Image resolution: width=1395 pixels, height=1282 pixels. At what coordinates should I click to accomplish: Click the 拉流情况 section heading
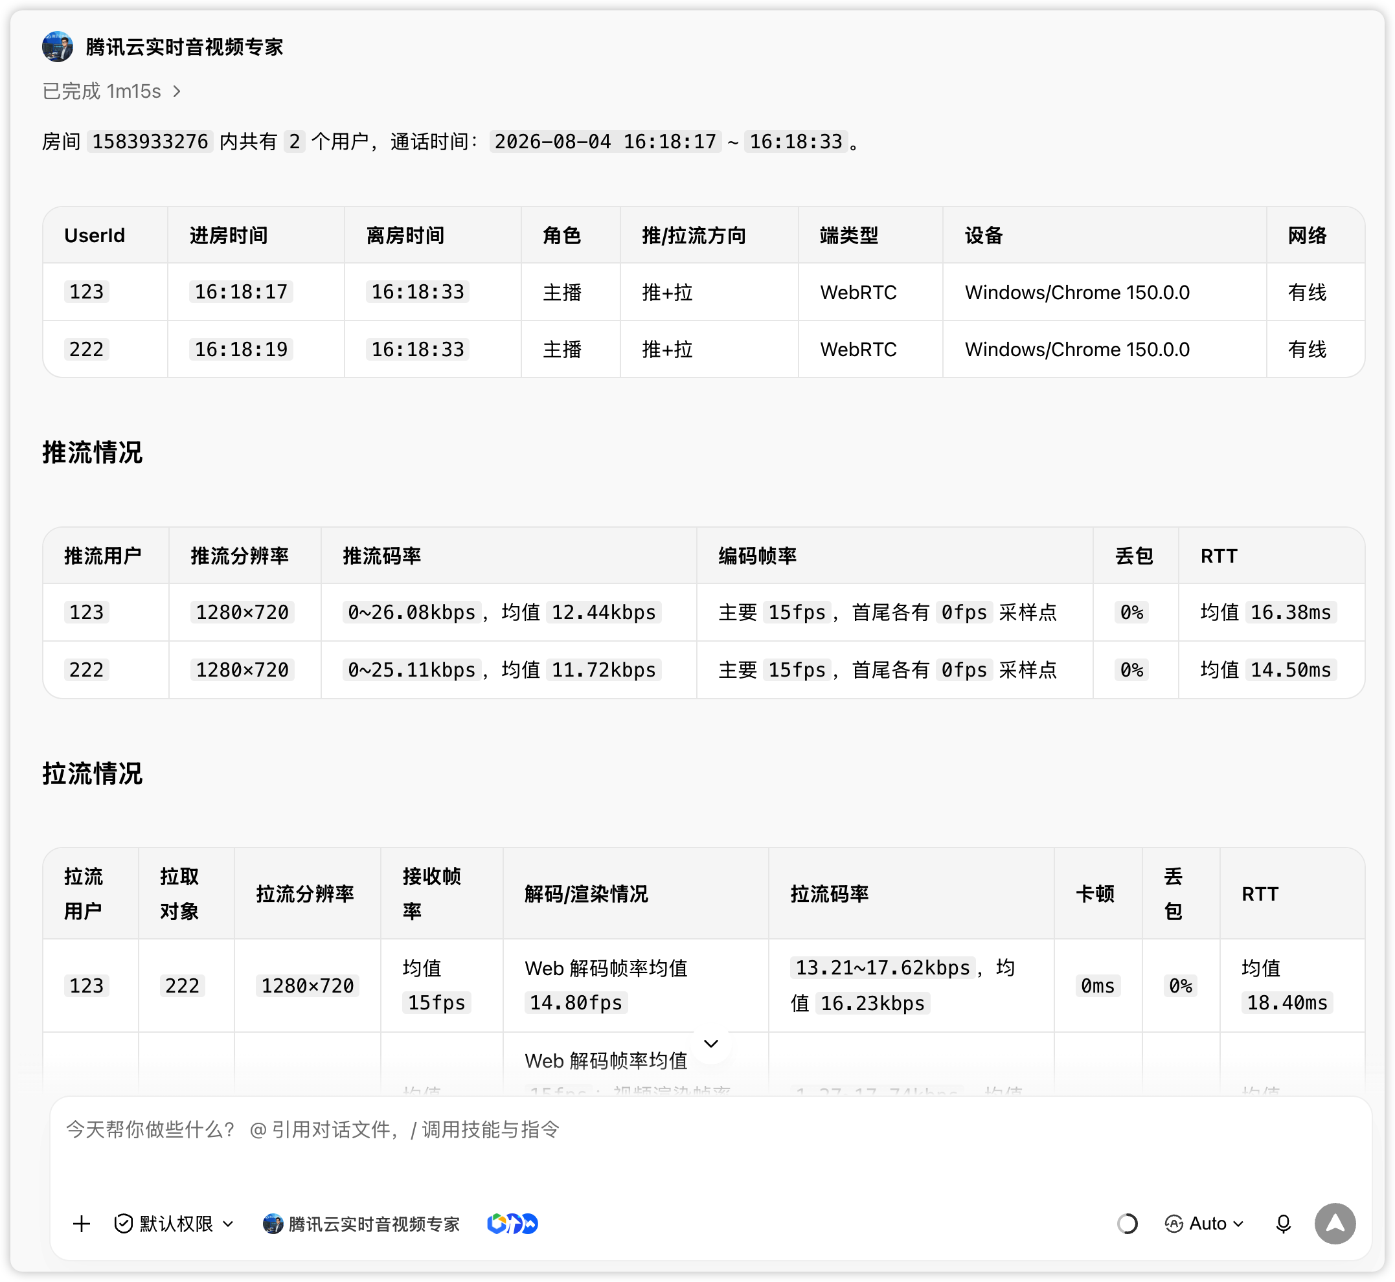click(93, 774)
